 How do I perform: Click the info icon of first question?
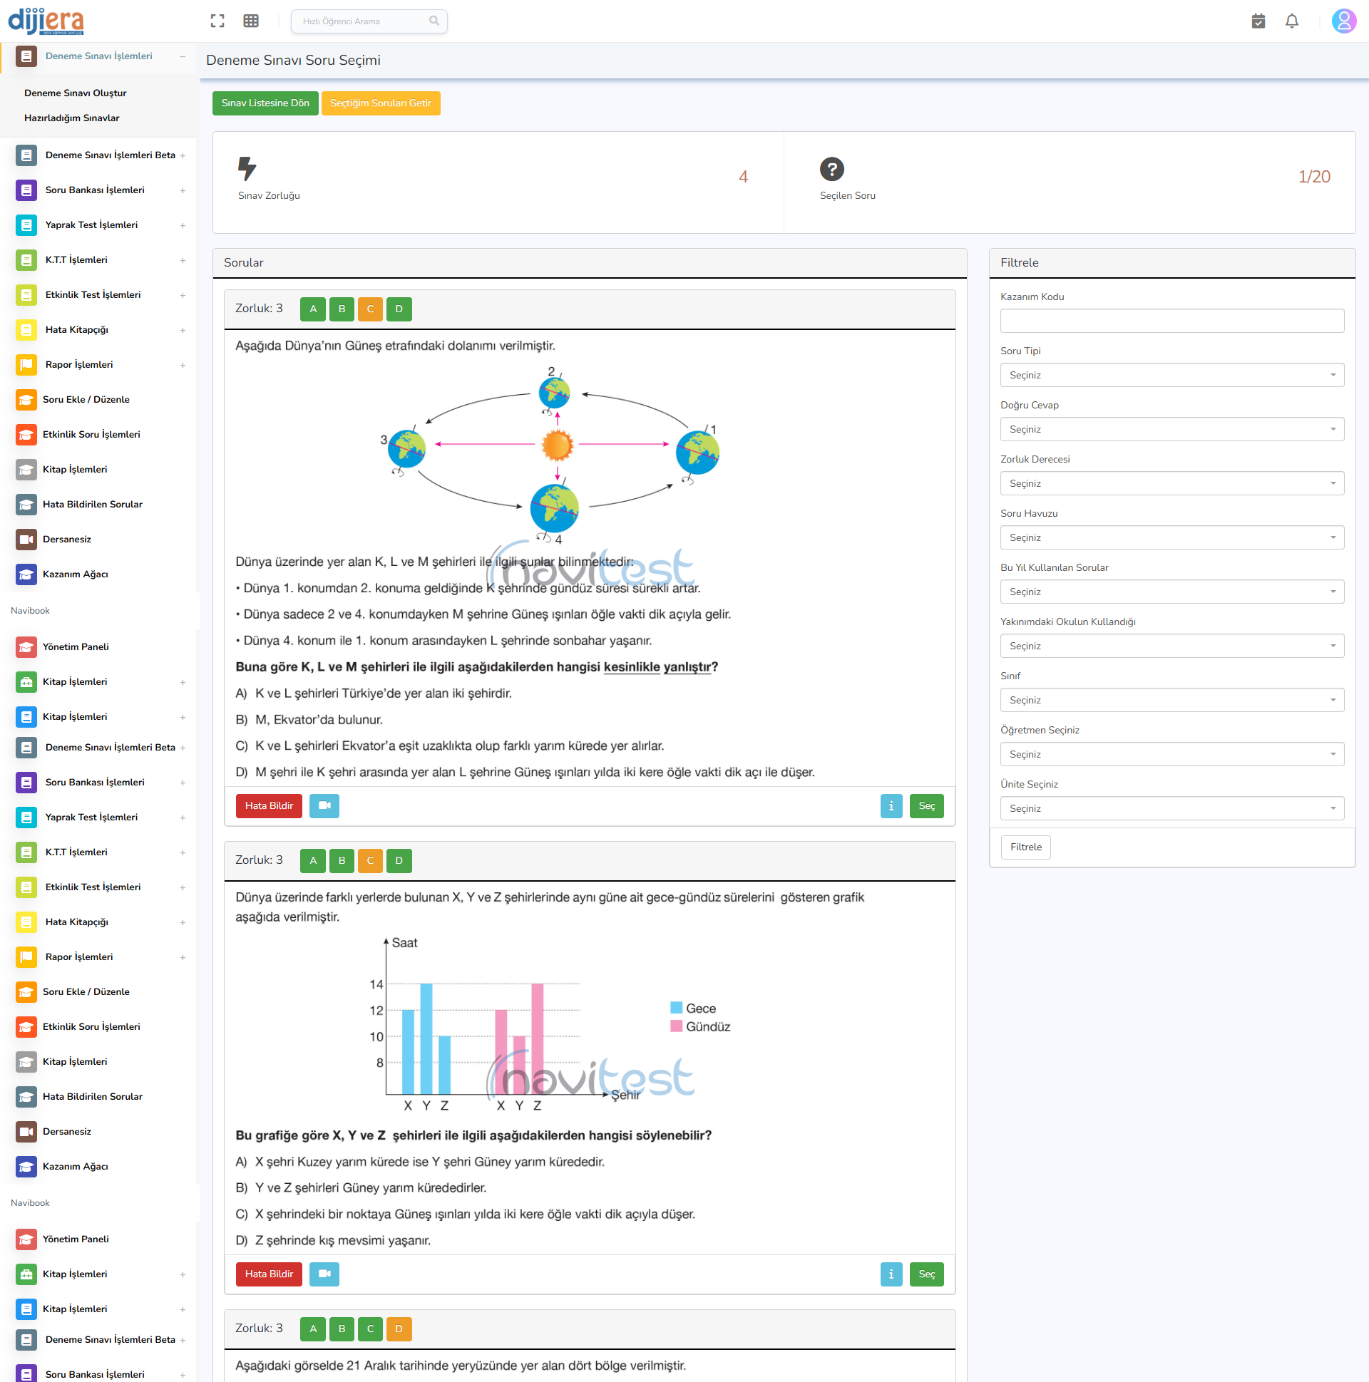[x=891, y=805]
